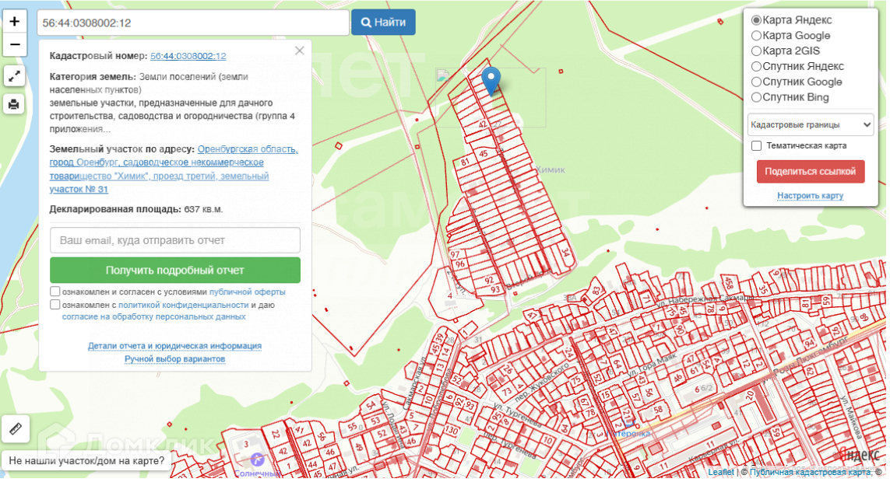The width and height of the screenshot is (890, 489).
Task: Select Спутник Яндекс radio option
Action: coord(756,67)
